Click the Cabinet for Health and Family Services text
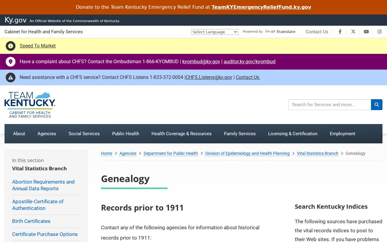The width and height of the screenshot is (387, 242). (x=44, y=32)
